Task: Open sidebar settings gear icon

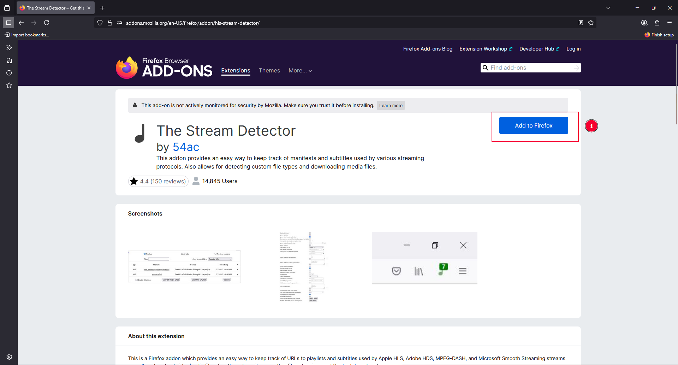Action: 9,357
